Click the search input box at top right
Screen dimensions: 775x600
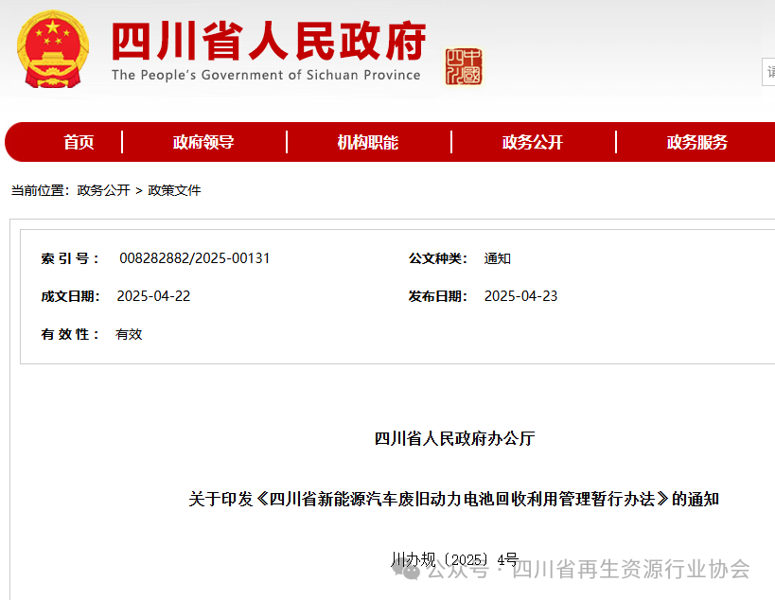point(768,72)
